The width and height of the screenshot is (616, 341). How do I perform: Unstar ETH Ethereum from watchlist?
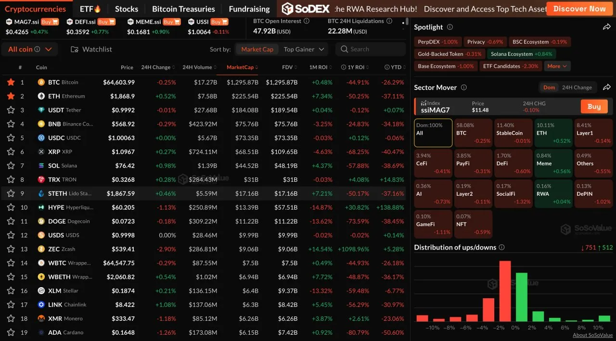point(11,96)
